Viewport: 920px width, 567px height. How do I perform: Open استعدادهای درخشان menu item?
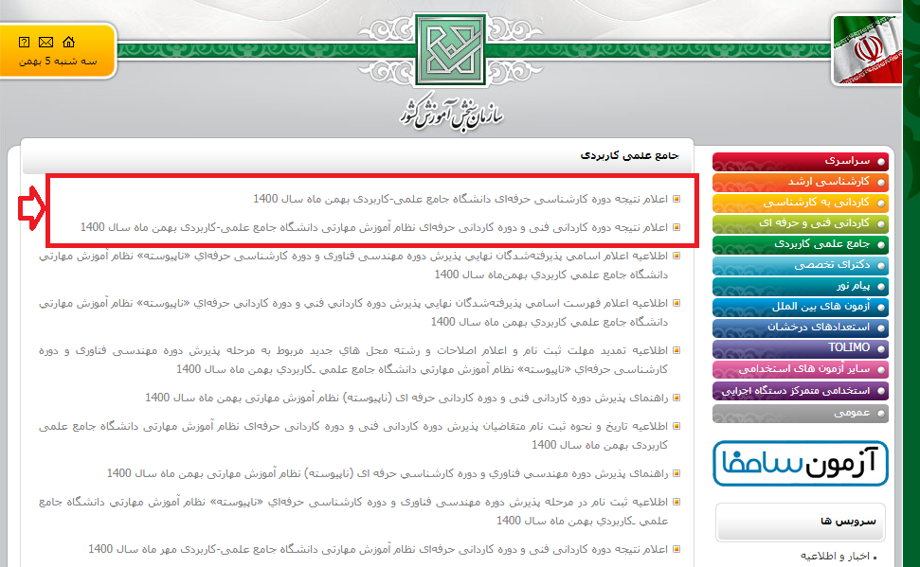pyautogui.click(x=801, y=328)
